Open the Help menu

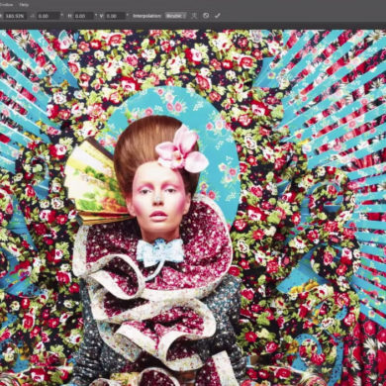click(24, 5)
